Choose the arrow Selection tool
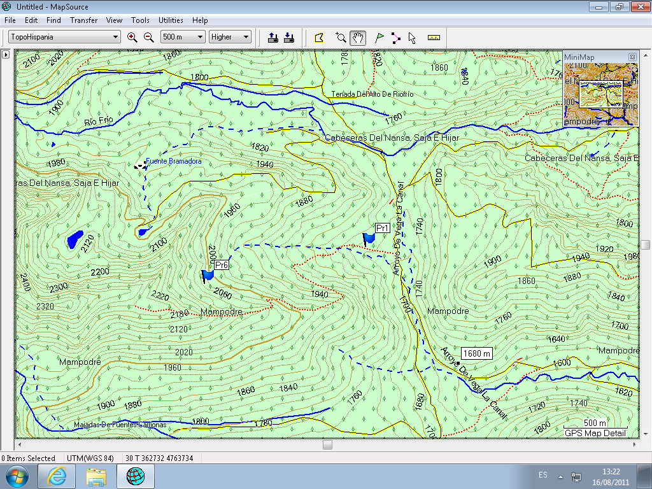The image size is (652, 489). [412, 38]
